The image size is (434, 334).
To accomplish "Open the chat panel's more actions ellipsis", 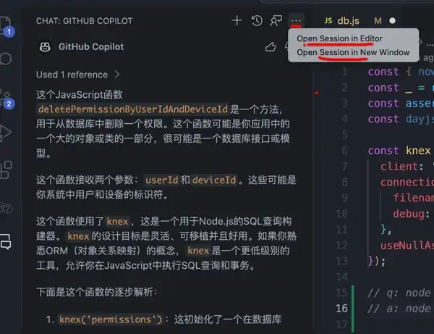I will click(x=296, y=21).
